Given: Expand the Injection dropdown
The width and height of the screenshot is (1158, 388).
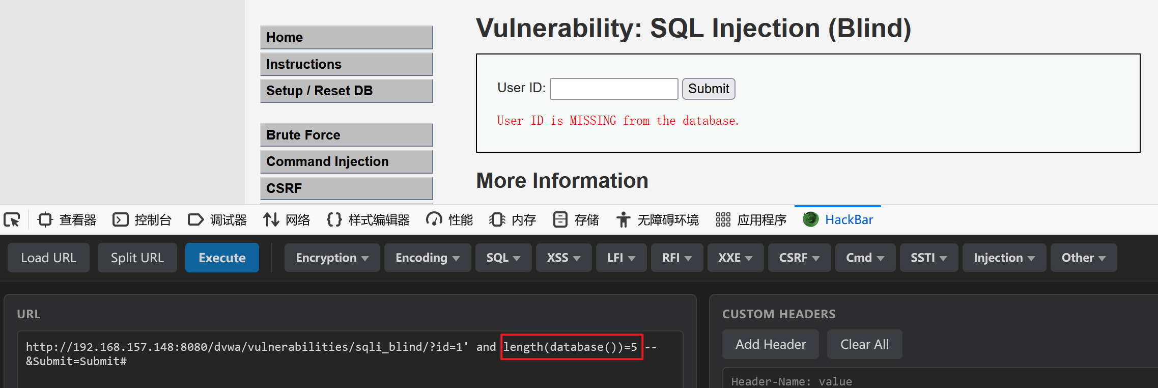Looking at the screenshot, I should [1004, 258].
